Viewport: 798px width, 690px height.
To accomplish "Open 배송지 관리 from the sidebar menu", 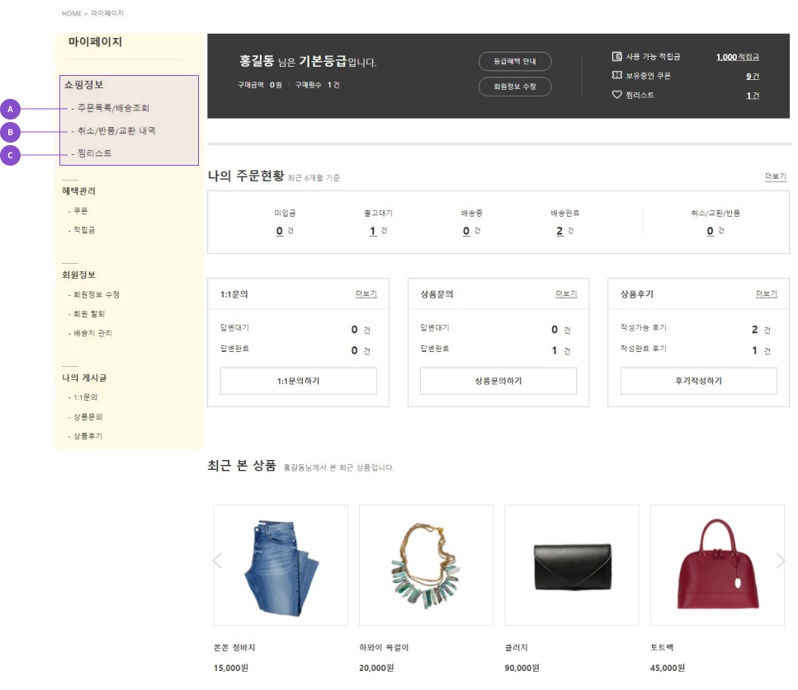I will click(92, 334).
